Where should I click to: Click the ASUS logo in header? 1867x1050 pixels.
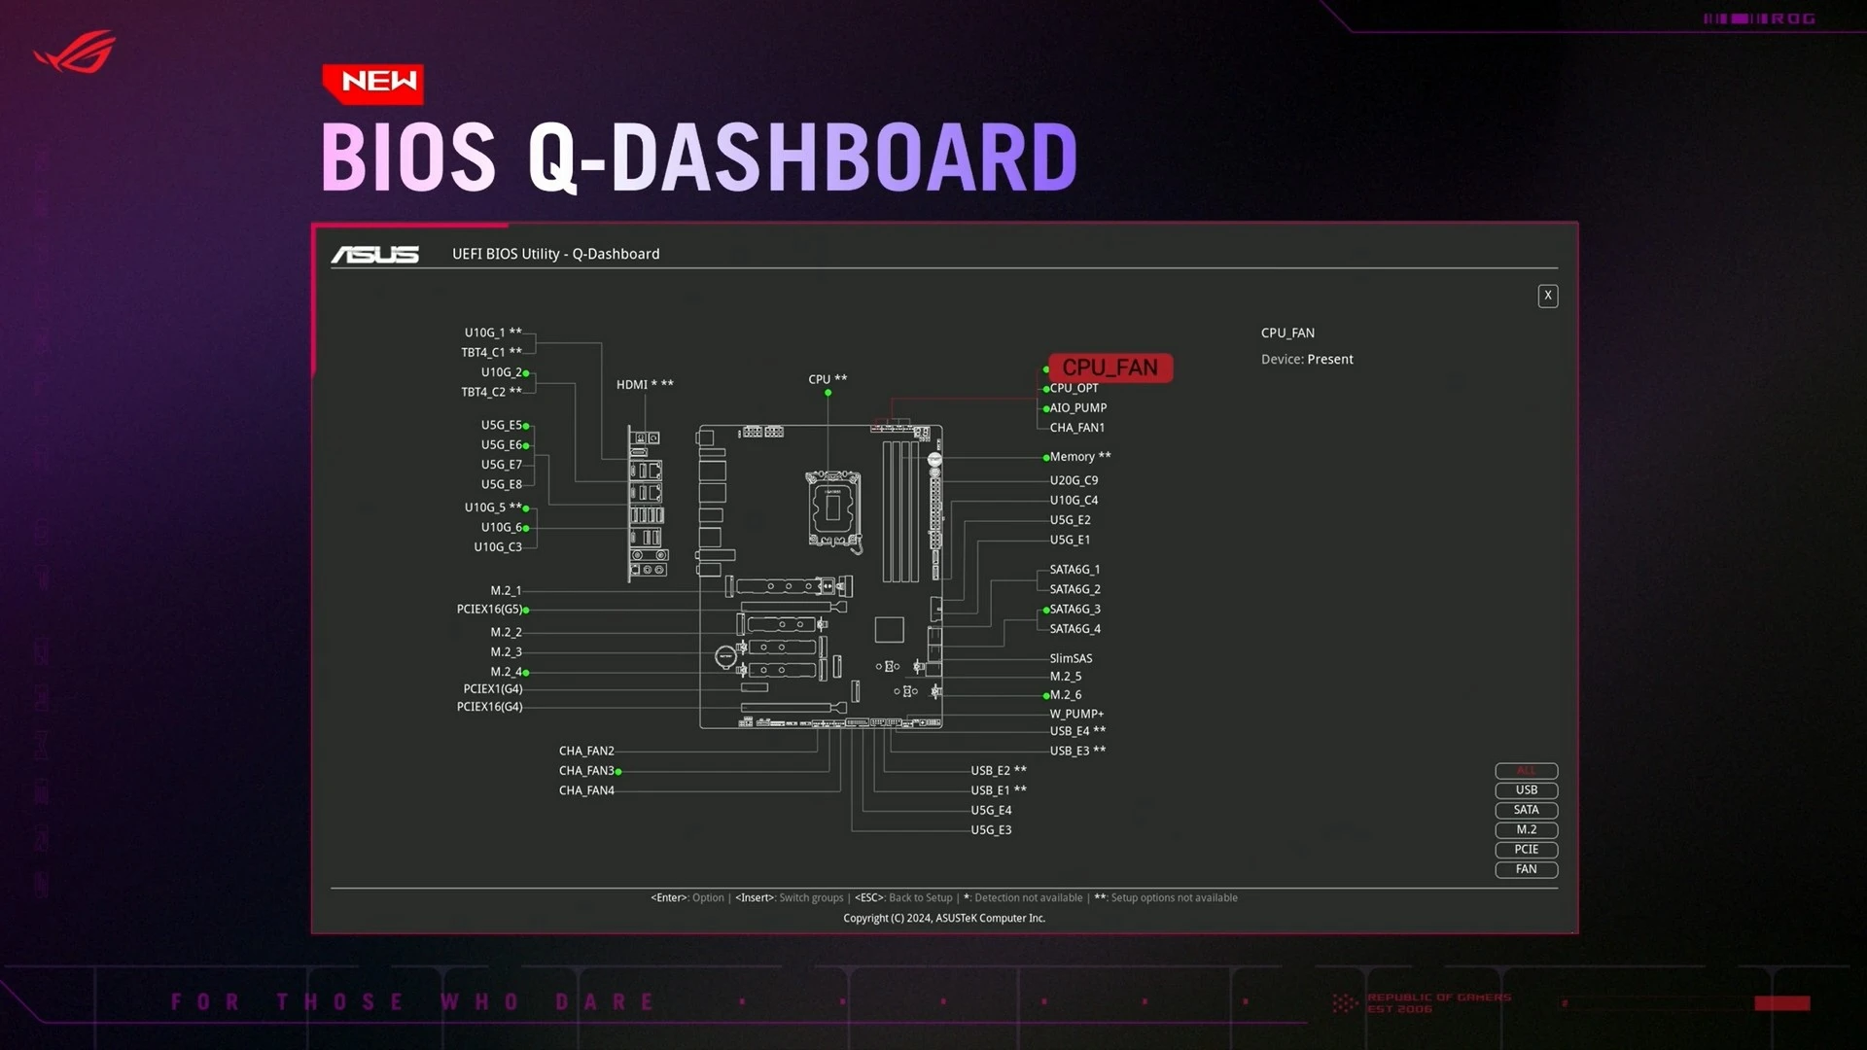[375, 255]
